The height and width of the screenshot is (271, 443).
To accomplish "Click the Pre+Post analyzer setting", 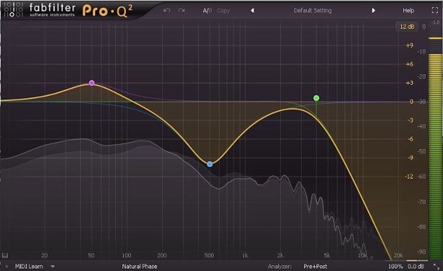I will click(316, 267).
